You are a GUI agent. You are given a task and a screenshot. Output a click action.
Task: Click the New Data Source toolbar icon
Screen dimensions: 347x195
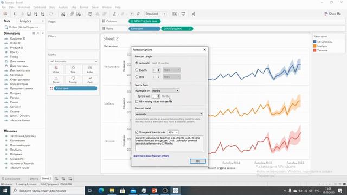coord(36,14)
